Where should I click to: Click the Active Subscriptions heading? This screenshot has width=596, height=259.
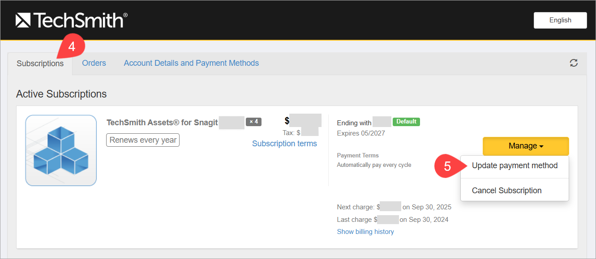(x=61, y=94)
